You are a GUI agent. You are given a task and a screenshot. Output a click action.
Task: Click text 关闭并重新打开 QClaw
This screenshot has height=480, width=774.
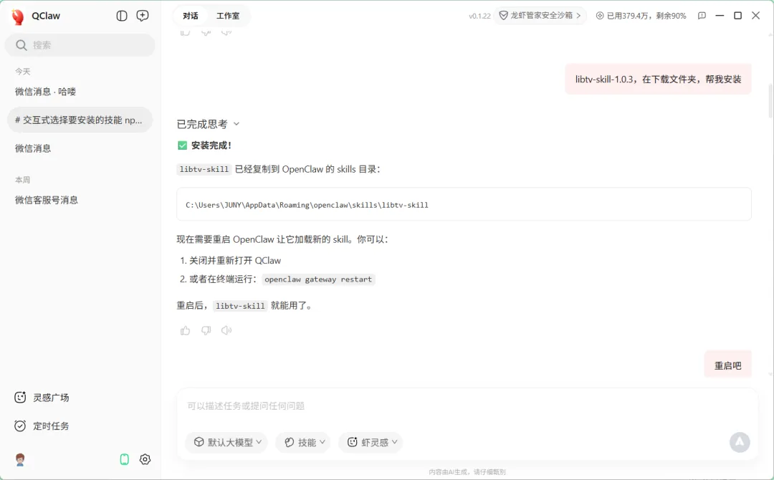[x=235, y=261]
